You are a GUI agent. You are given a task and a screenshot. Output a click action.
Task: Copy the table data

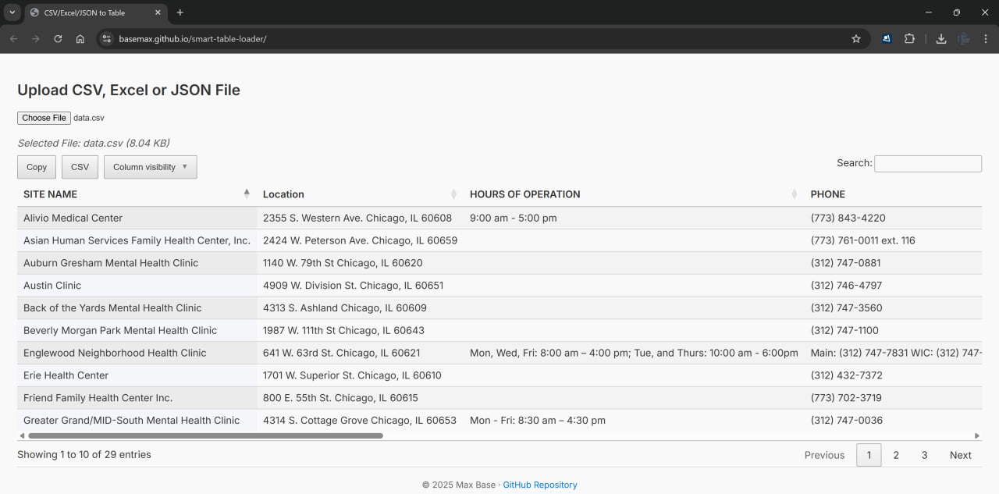click(37, 167)
